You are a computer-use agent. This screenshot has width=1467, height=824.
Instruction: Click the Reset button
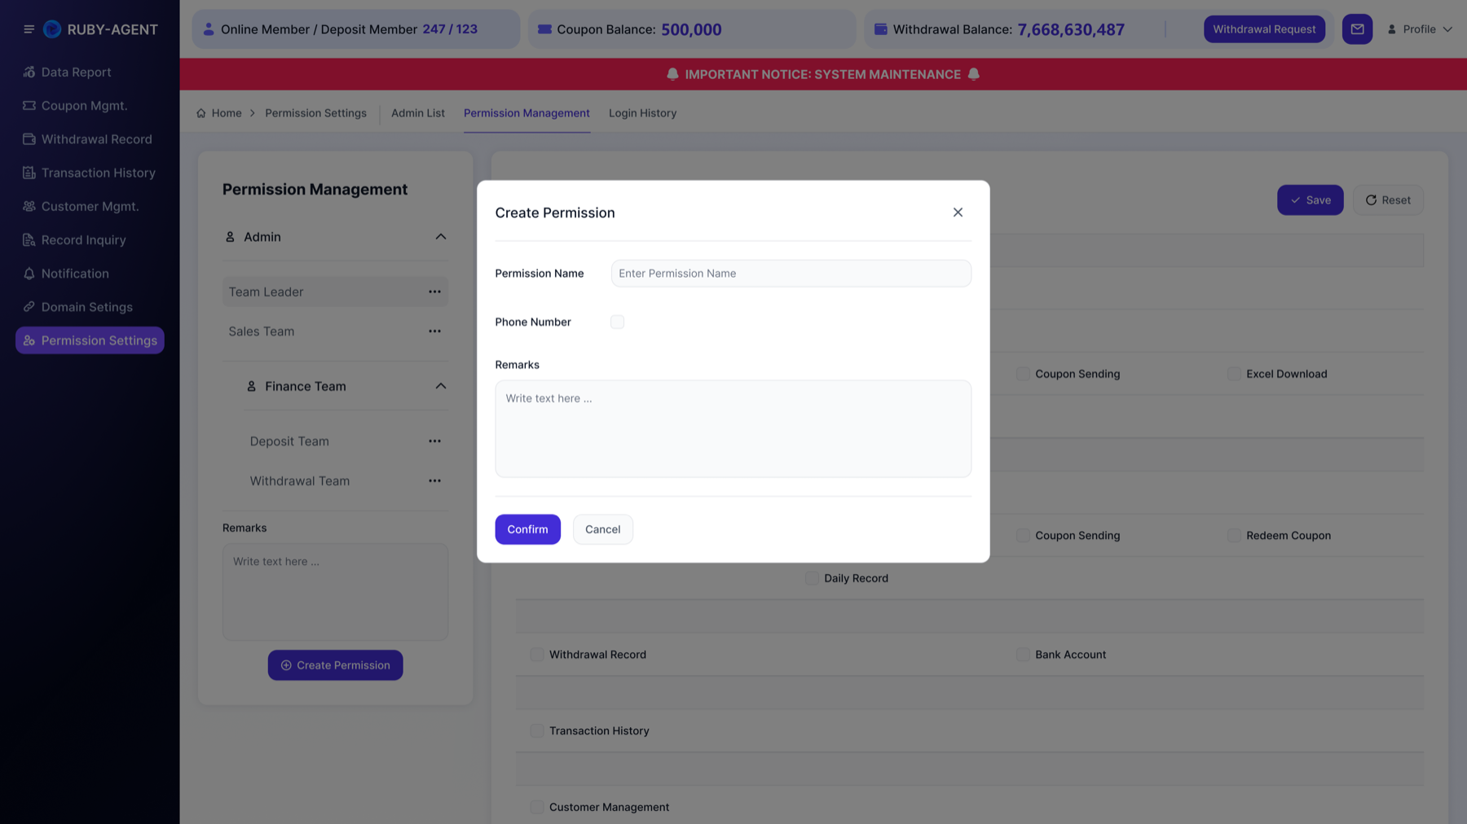pyautogui.click(x=1388, y=200)
